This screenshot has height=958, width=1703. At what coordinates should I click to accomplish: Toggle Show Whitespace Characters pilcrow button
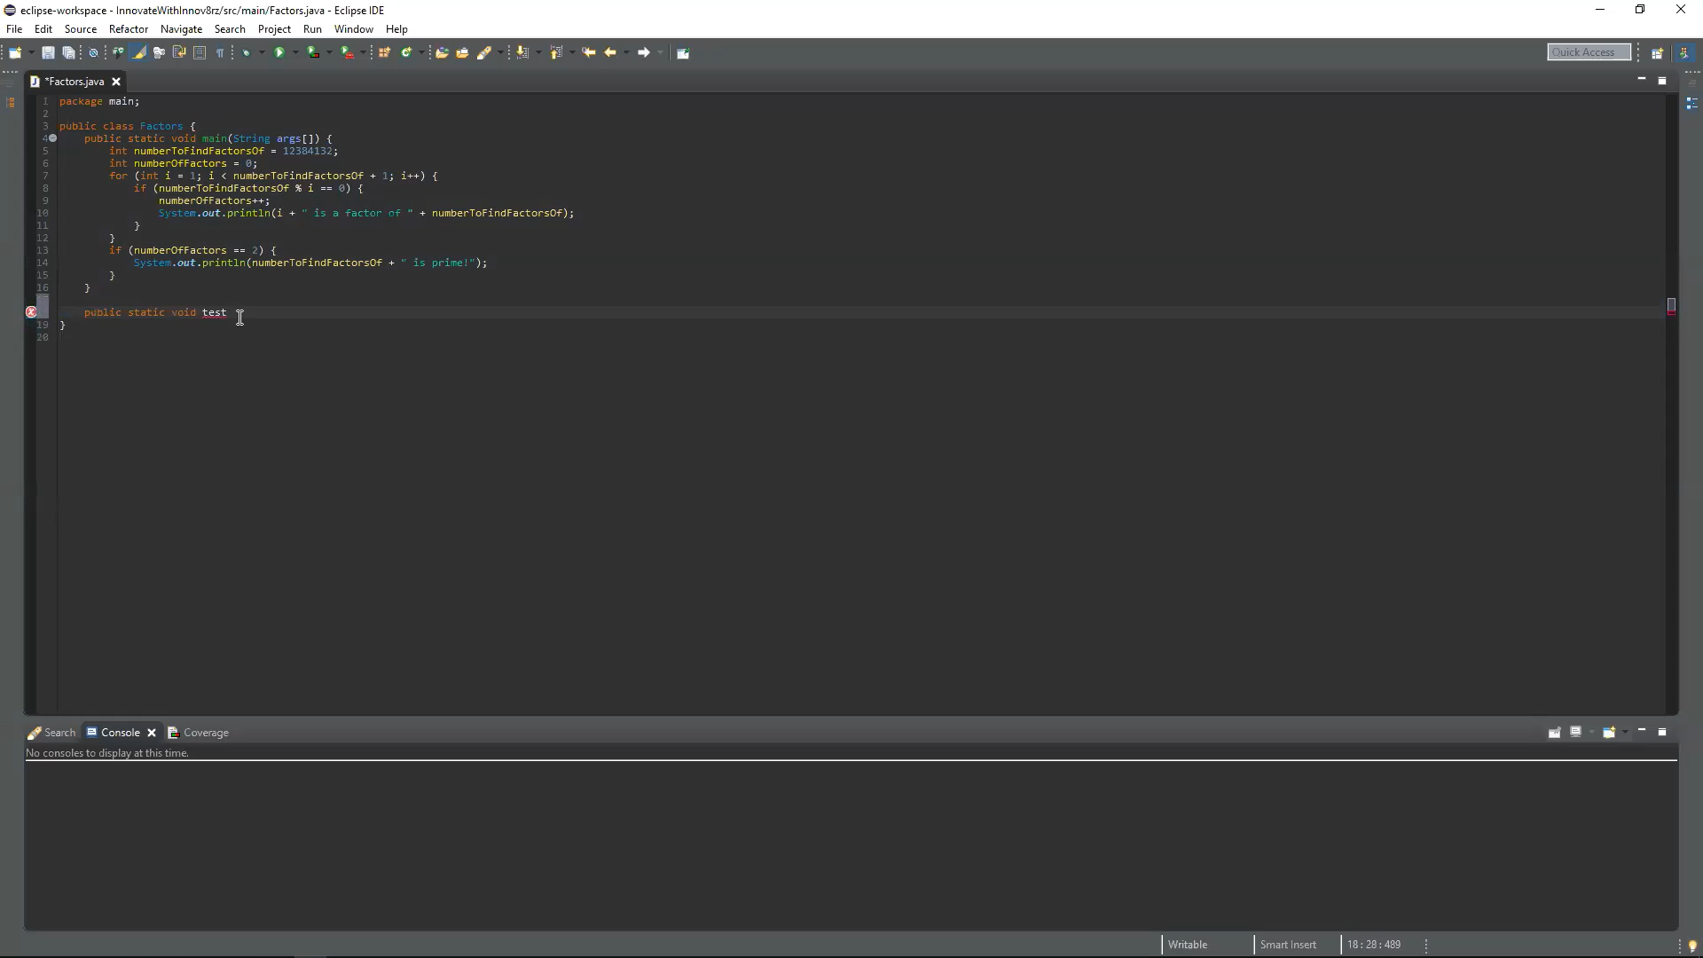(x=220, y=53)
